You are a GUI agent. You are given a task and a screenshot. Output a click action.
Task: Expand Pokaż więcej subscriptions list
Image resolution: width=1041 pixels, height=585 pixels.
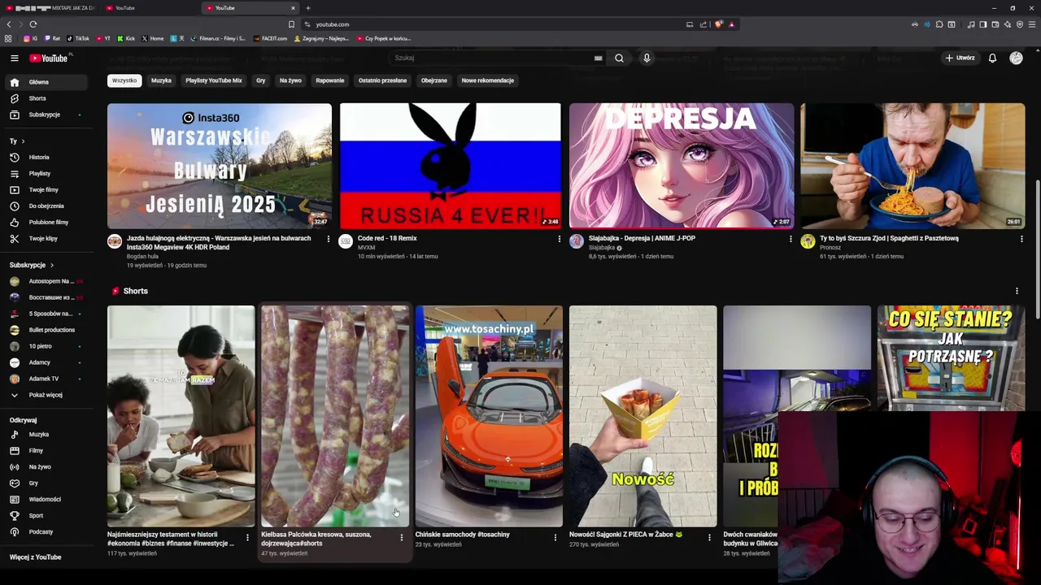point(46,395)
